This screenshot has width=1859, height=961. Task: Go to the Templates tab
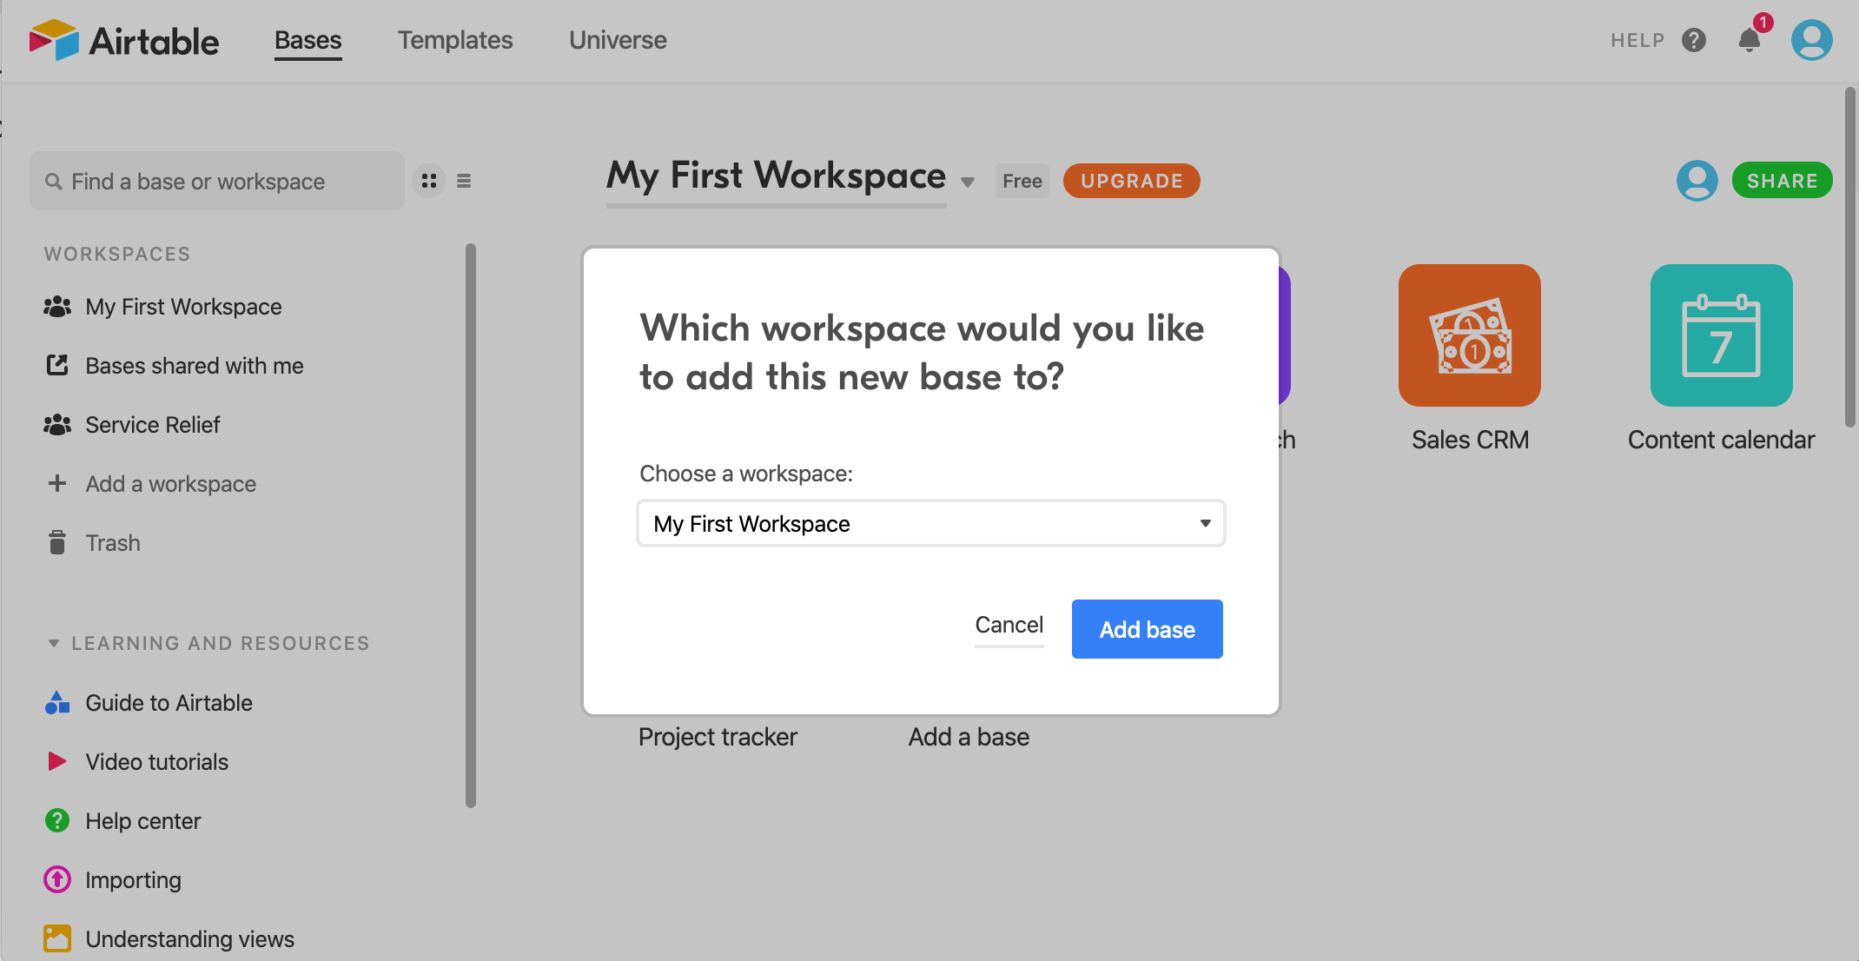pos(455,40)
